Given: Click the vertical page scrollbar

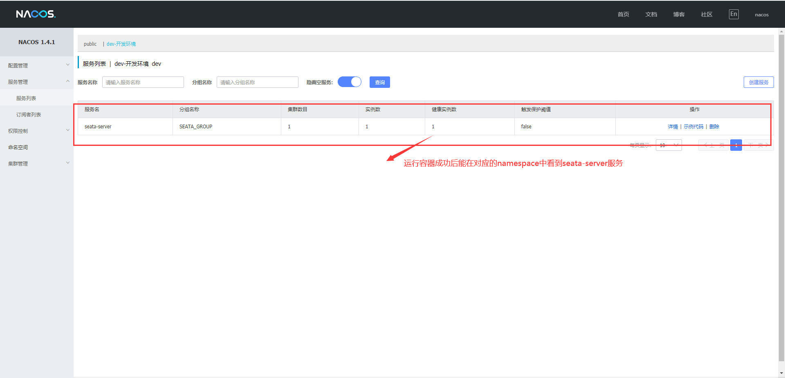Looking at the screenshot, I should point(781,198).
